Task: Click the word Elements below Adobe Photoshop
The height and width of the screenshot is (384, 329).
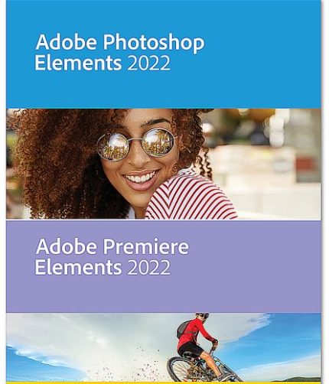Action: click(x=78, y=63)
